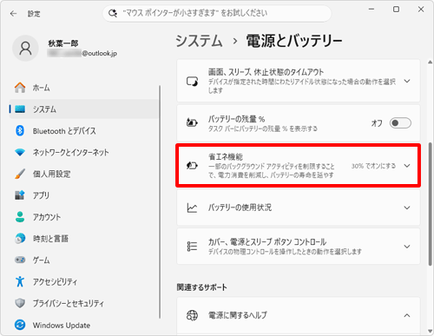This screenshot has width=434, height=336.
Task: Click the battery usage chart icon
Action: point(192,208)
